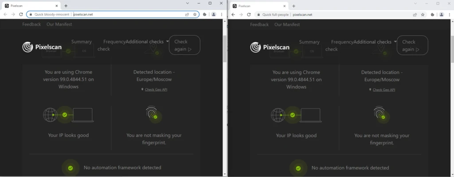Open the extensions icon in the right window
This screenshot has width=454, height=177.
coord(433,15)
